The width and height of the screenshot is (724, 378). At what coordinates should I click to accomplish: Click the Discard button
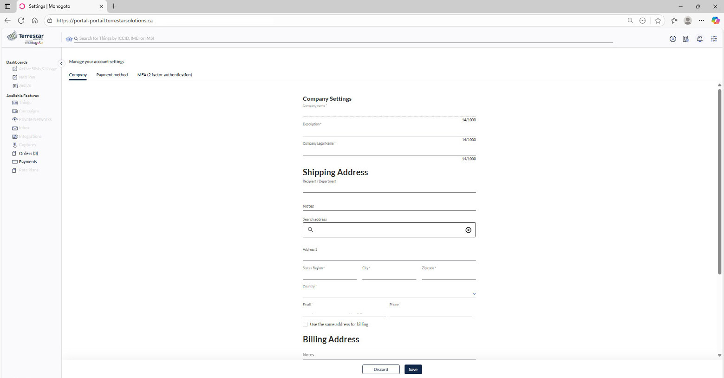(381, 370)
